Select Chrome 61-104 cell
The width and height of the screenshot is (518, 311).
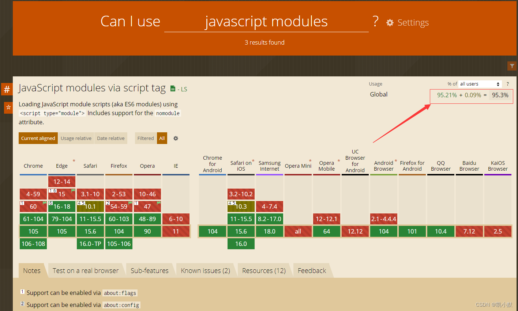pos(33,219)
